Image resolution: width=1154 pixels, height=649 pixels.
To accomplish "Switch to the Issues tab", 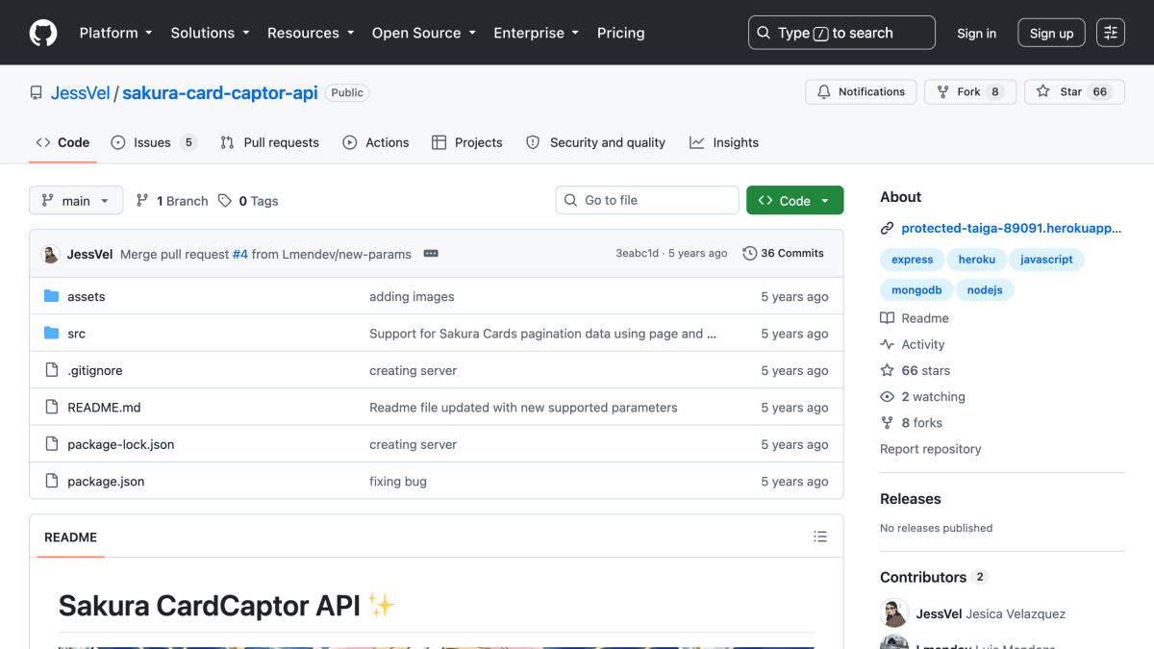I will (154, 142).
